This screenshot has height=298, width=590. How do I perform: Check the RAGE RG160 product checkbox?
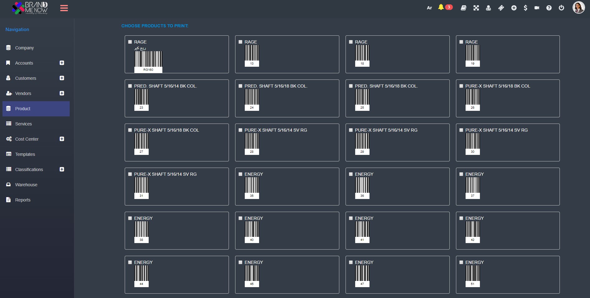(x=130, y=42)
